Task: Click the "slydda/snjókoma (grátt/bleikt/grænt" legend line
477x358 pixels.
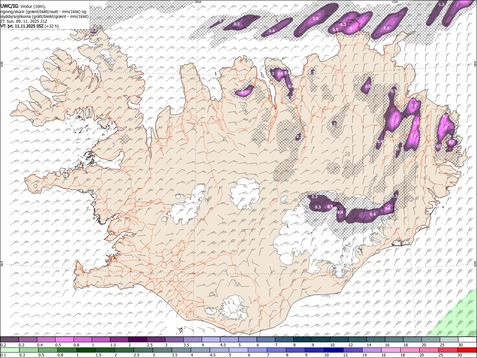Action: 44,16
